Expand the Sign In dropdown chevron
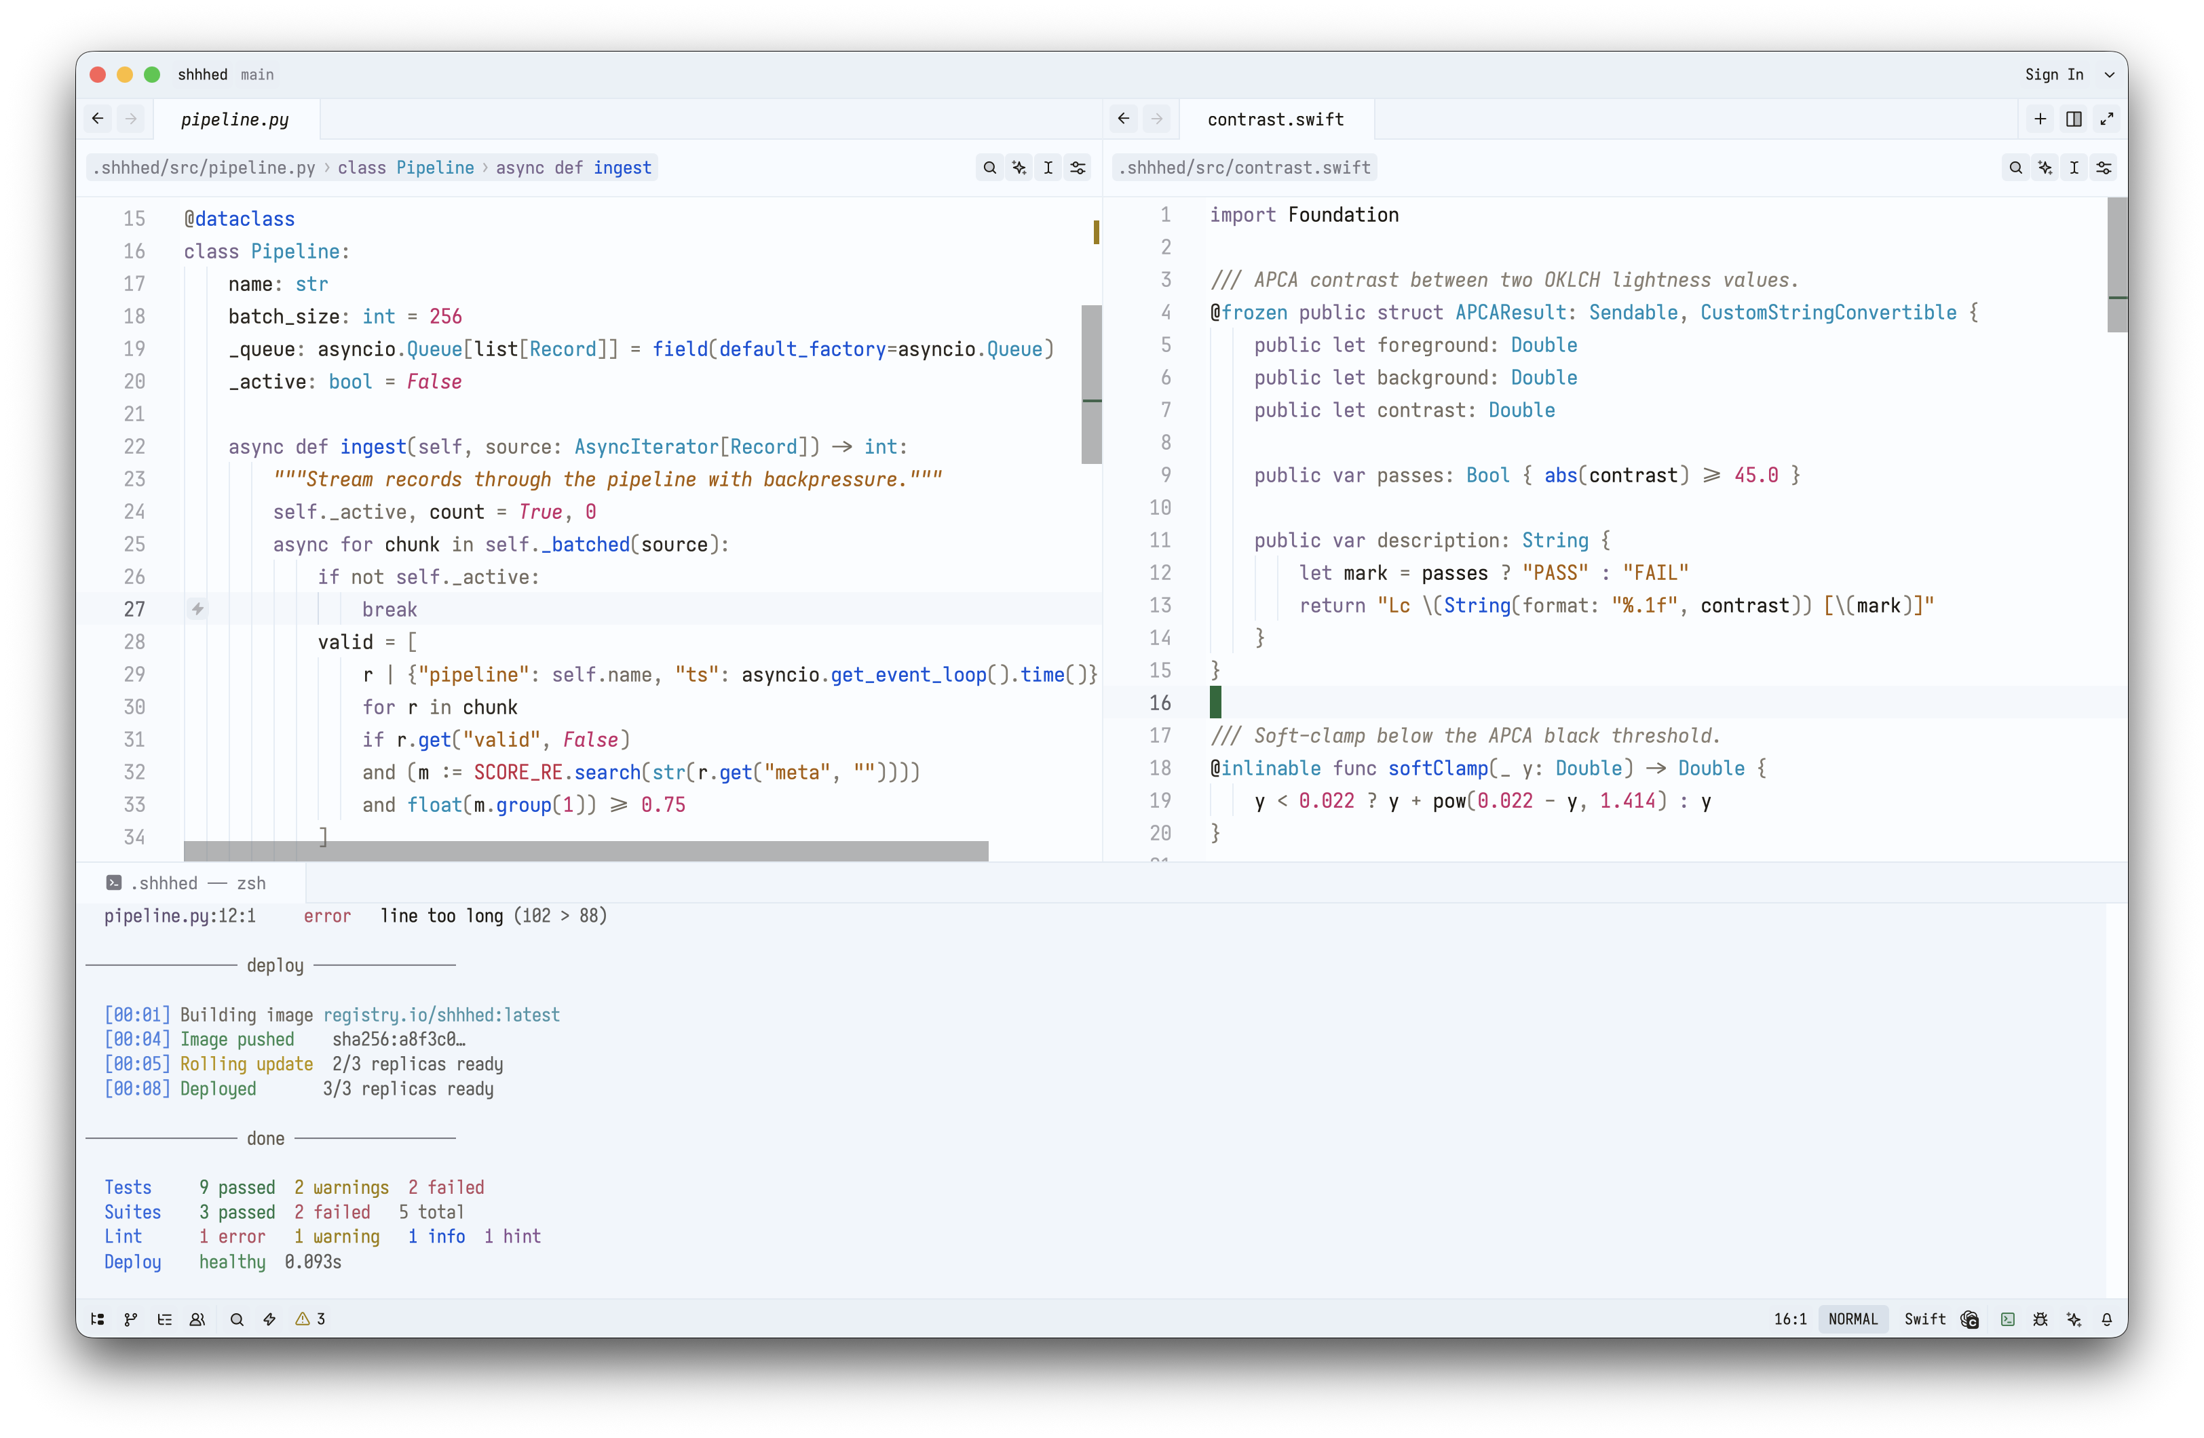 (2108, 74)
